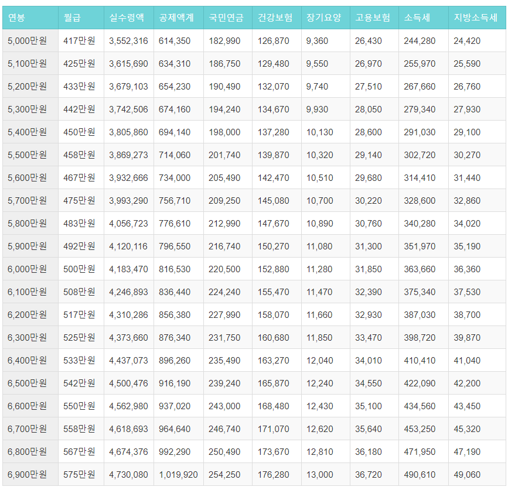Click the 월급 column header
This screenshot has width=508, height=490.
(x=81, y=18)
